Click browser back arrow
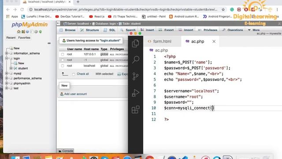282x159 pixels. click(8, 9)
